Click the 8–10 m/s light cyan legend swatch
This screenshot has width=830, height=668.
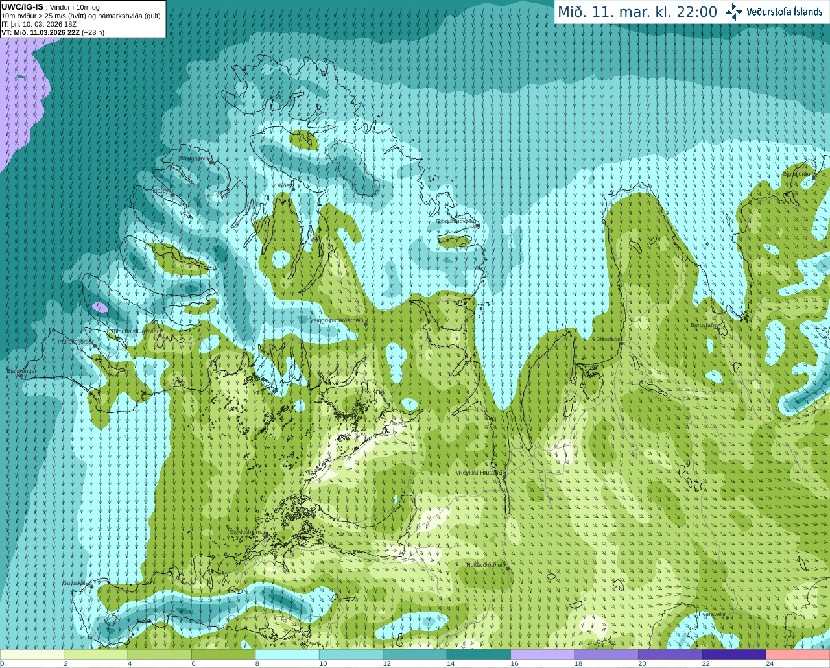287,654
